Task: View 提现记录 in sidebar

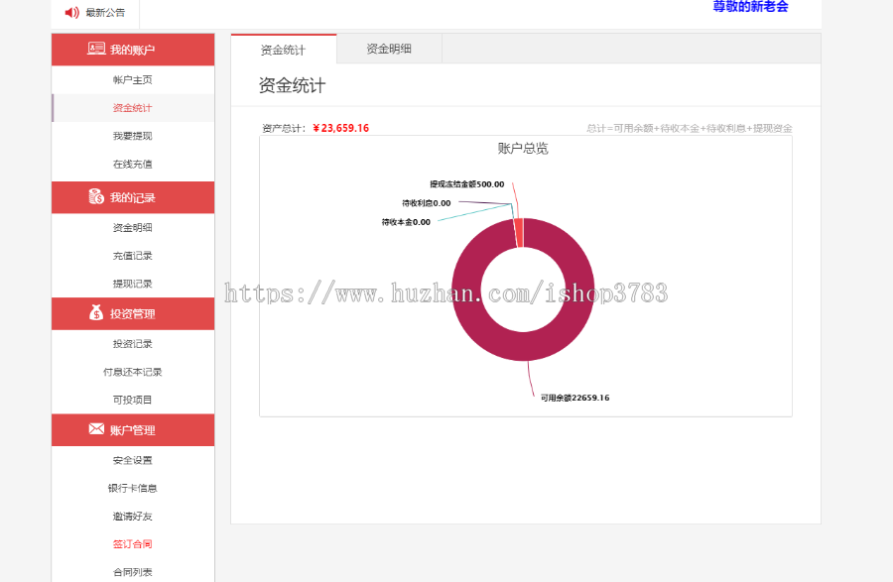Action: click(x=132, y=284)
